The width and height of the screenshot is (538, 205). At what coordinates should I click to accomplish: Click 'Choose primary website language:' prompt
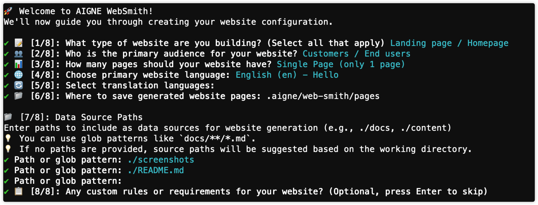(148, 75)
